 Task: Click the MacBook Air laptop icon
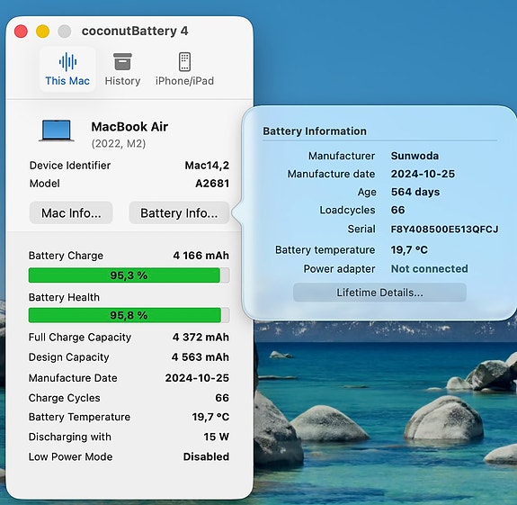tap(57, 131)
